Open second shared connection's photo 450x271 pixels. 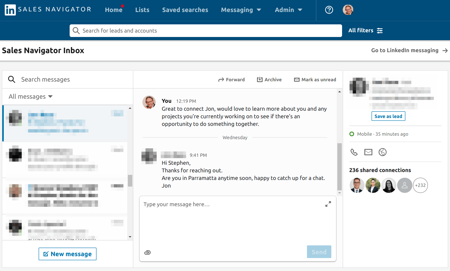(373, 185)
